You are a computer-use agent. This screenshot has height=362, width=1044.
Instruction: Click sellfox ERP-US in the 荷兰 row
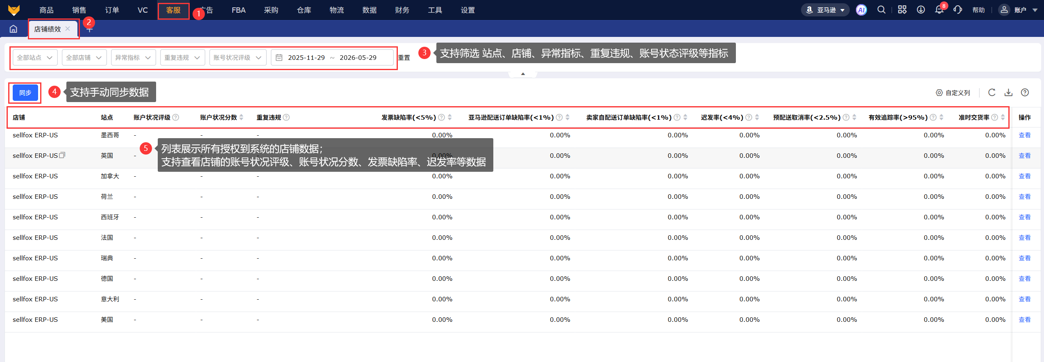(x=35, y=196)
